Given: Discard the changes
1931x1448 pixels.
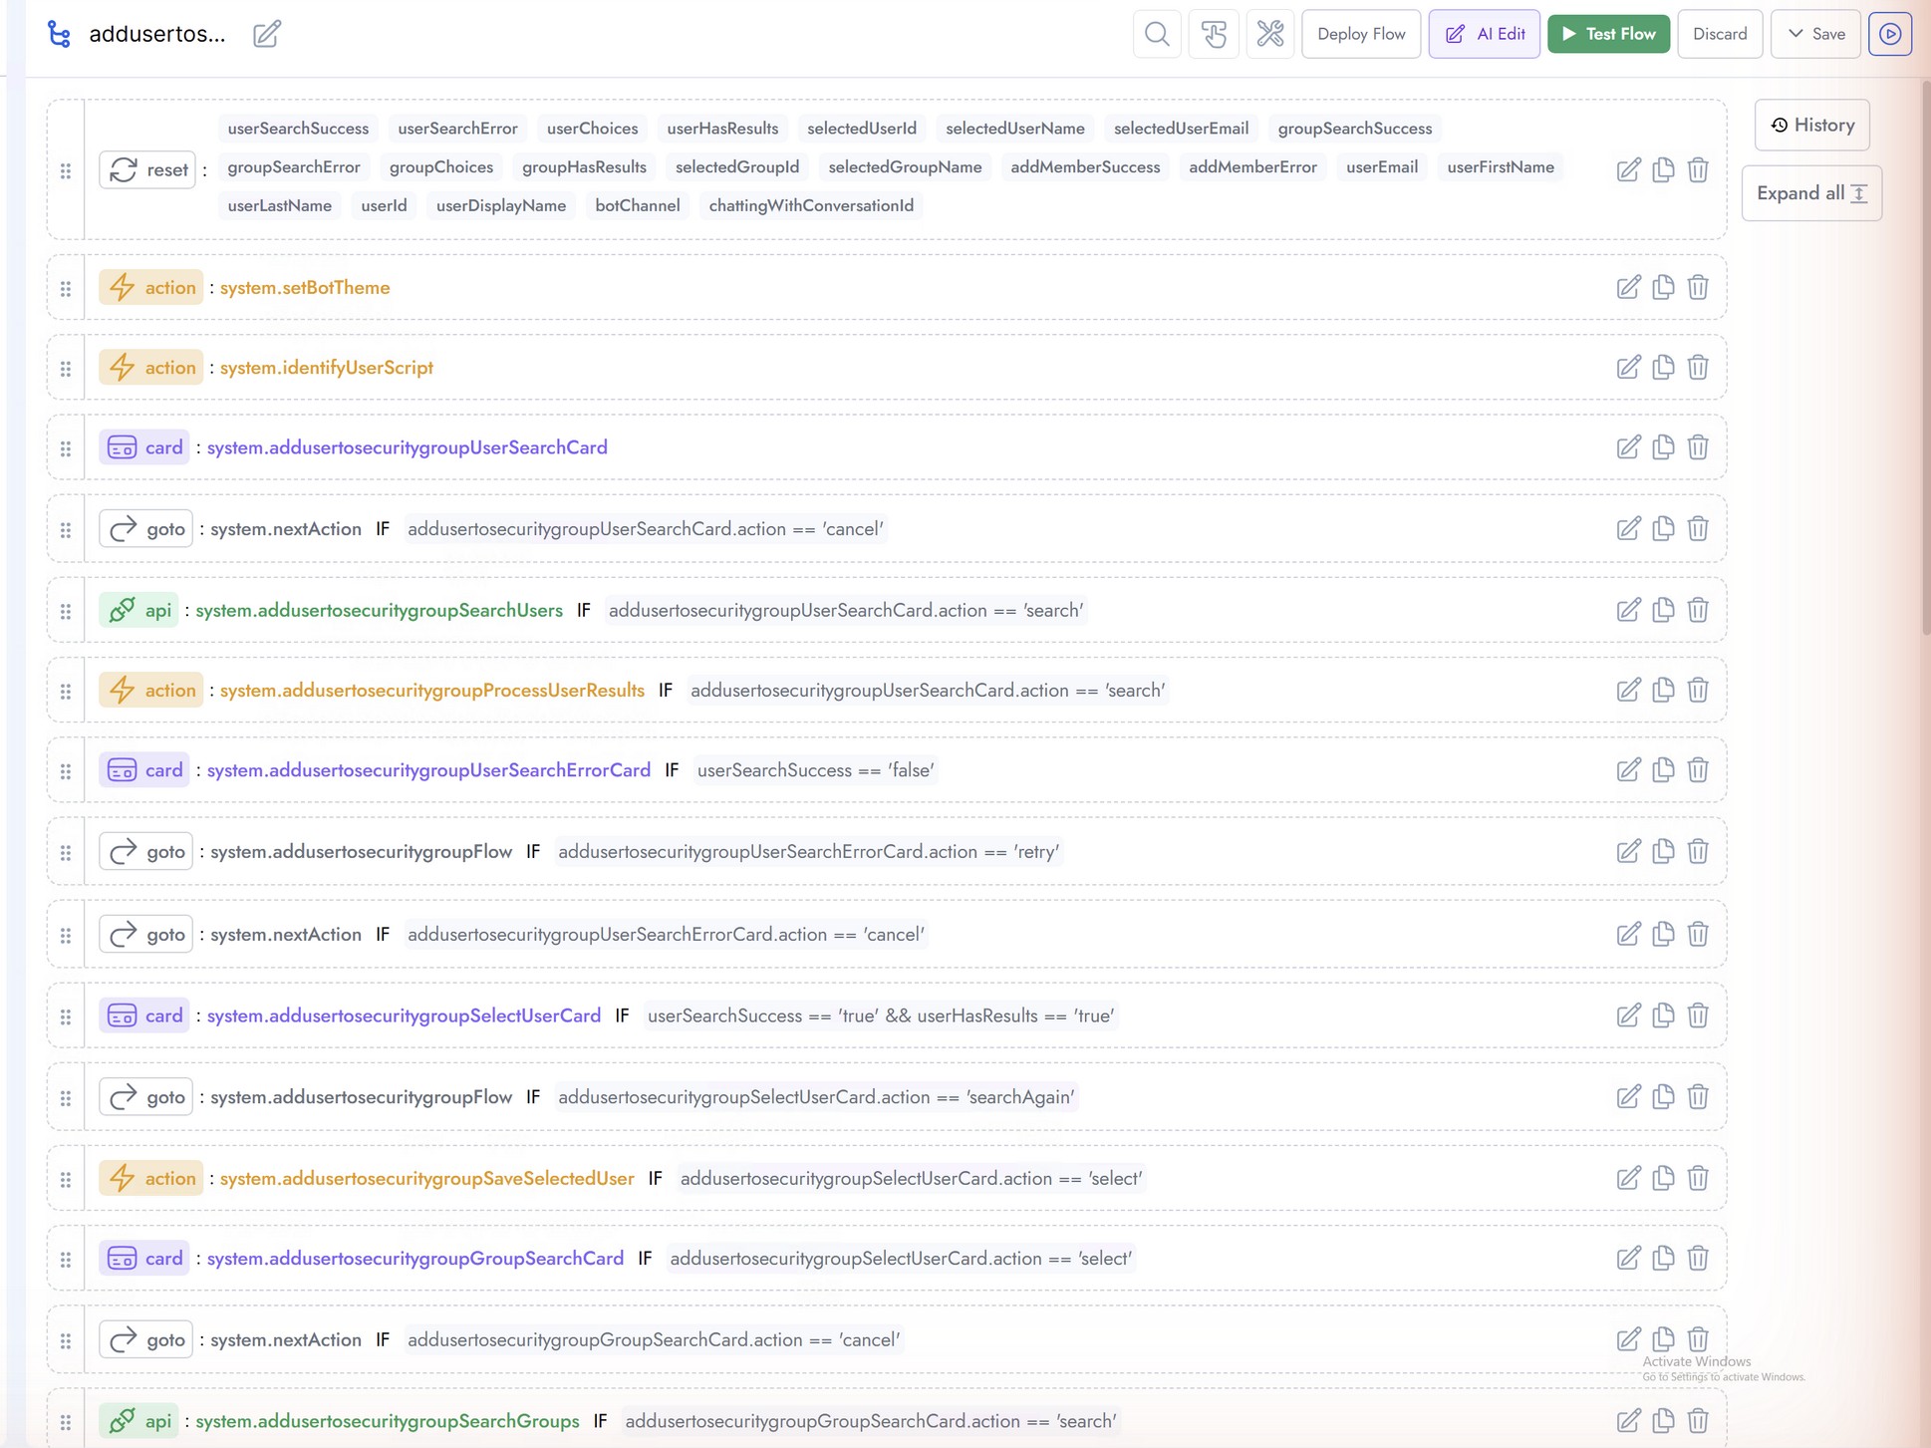Looking at the screenshot, I should [1720, 34].
